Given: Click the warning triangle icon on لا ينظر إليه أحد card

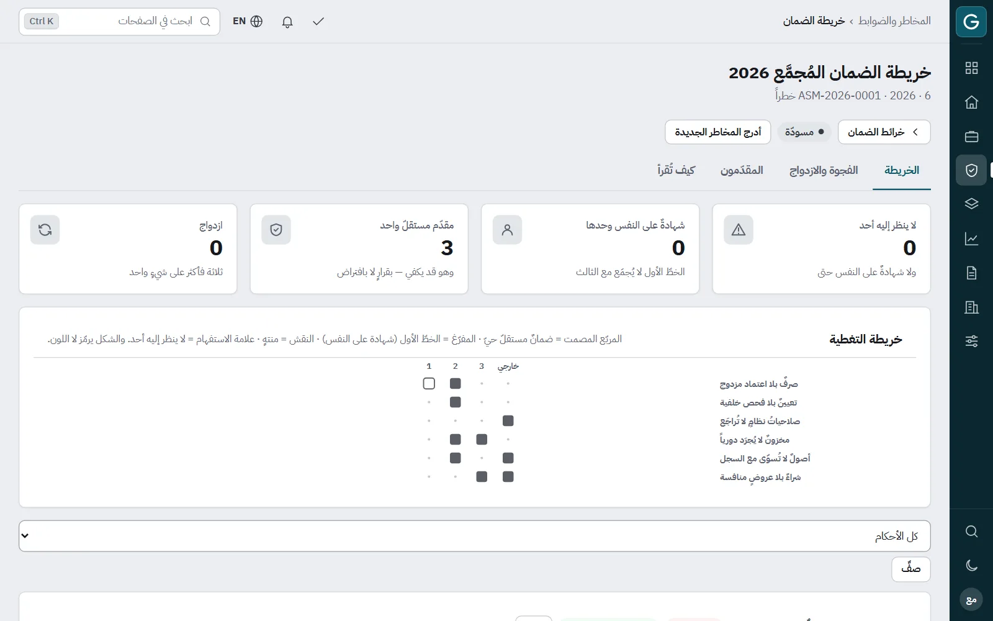Looking at the screenshot, I should (739, 230).
